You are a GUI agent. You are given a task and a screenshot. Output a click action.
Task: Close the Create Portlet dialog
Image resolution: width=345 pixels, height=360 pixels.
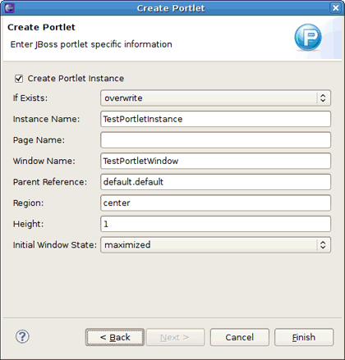point(335,8)
